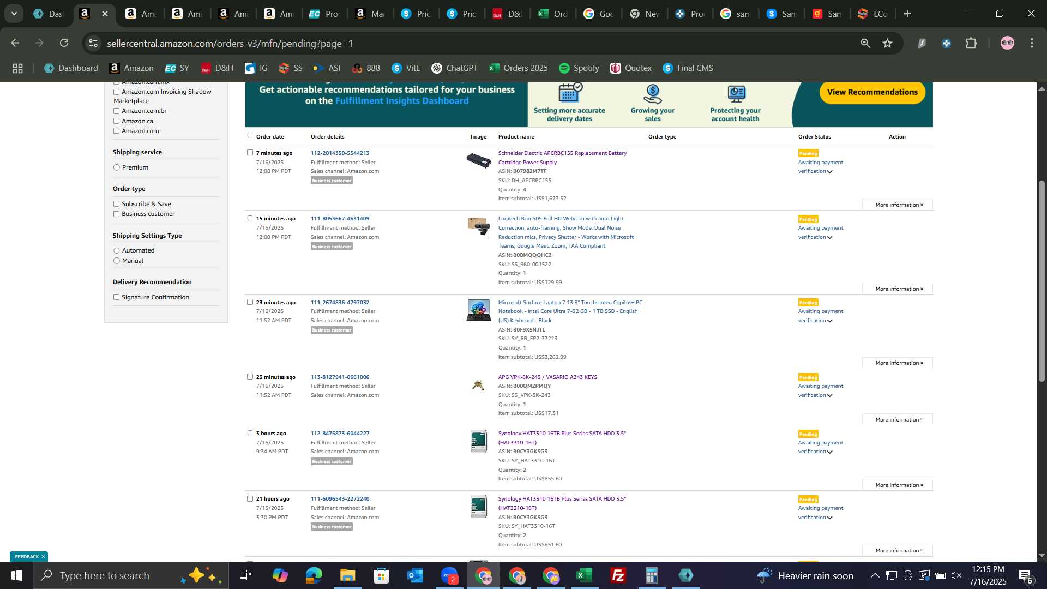The height and width of the screenshot is (589, 1047).
Task: Check the Amazon.ca marketplace filter
Action: point(116,121)
